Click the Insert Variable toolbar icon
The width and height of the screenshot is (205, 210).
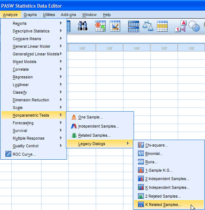click(115, 26)
